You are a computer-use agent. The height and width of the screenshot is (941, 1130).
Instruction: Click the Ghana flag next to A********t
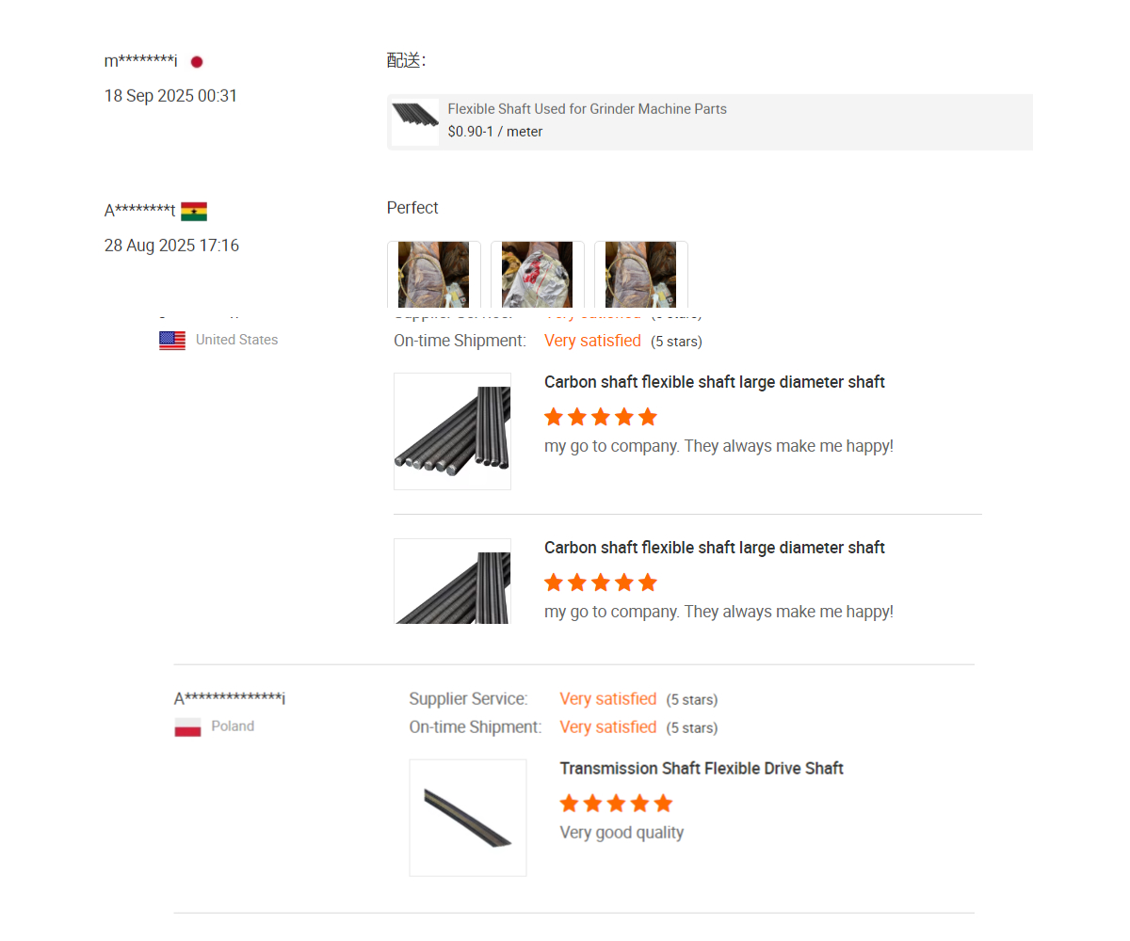point(194,211)
